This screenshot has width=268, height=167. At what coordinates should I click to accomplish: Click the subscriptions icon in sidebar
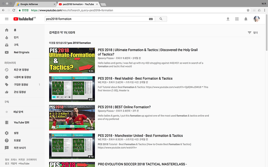[x=7, y=45]
